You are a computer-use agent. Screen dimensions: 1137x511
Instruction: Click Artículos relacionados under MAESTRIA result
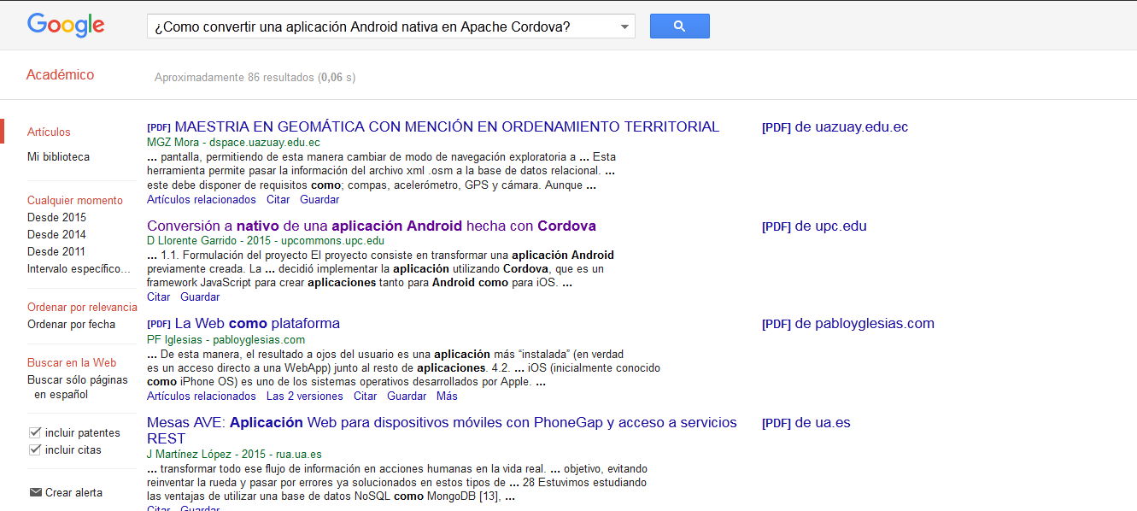click(x=202, y=200)
